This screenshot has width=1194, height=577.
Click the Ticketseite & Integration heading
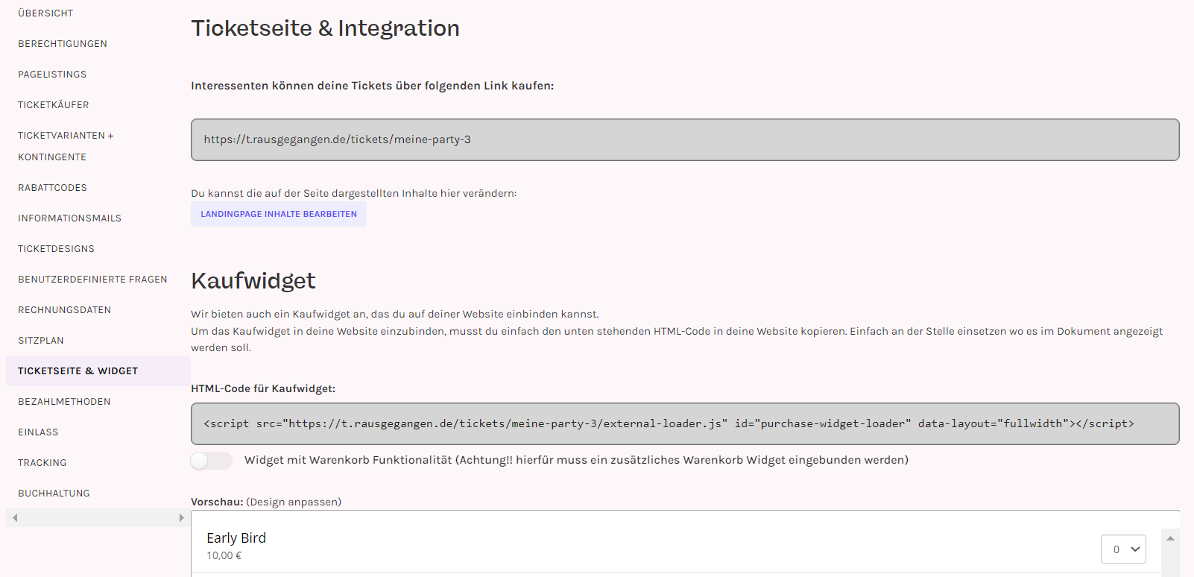click(325, 28)
